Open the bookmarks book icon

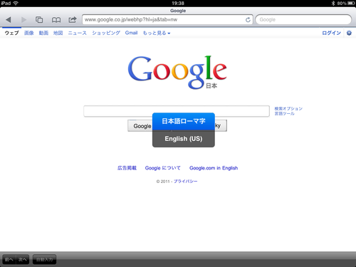pos(56,20)
